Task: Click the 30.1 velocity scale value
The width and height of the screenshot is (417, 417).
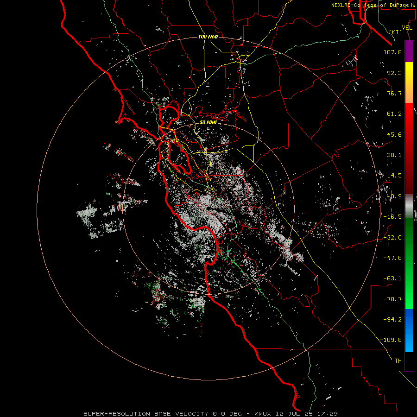Action: click(x=394, y=155)
